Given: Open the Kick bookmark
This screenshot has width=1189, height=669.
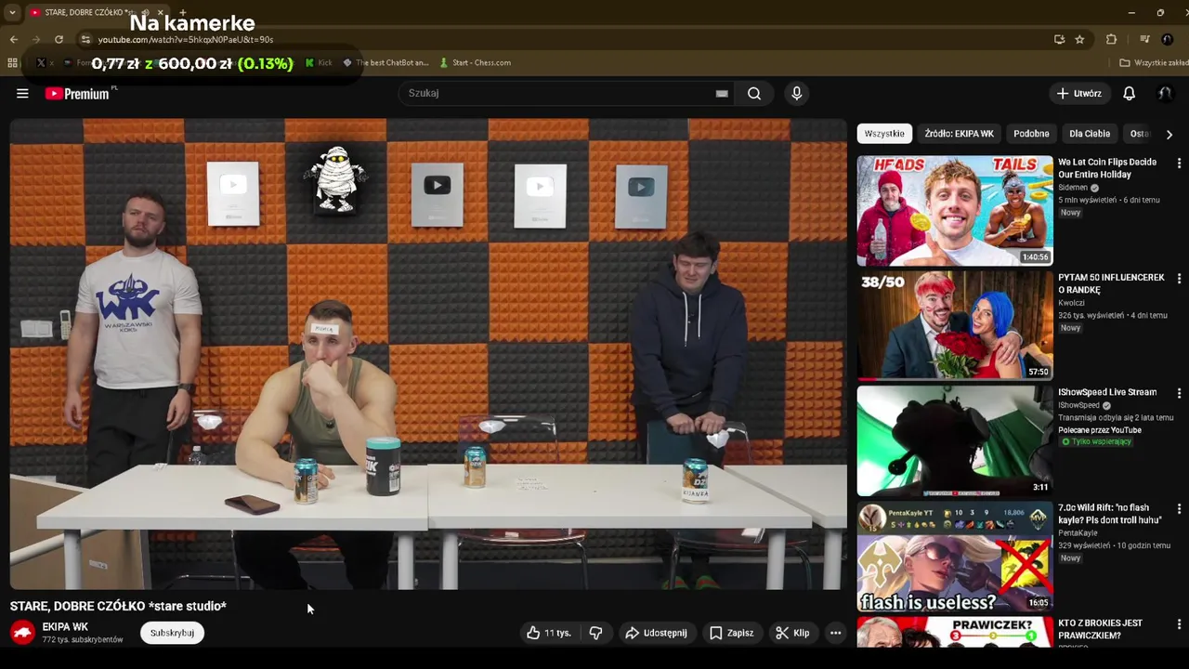Looking at the screenshot, I should coord(318,62).
